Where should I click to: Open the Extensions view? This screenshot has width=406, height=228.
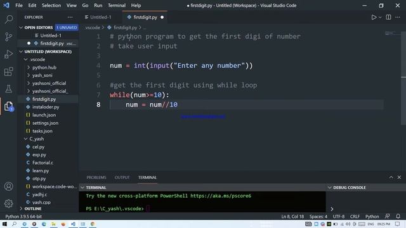pyautogui.click(x=8, y=72)
